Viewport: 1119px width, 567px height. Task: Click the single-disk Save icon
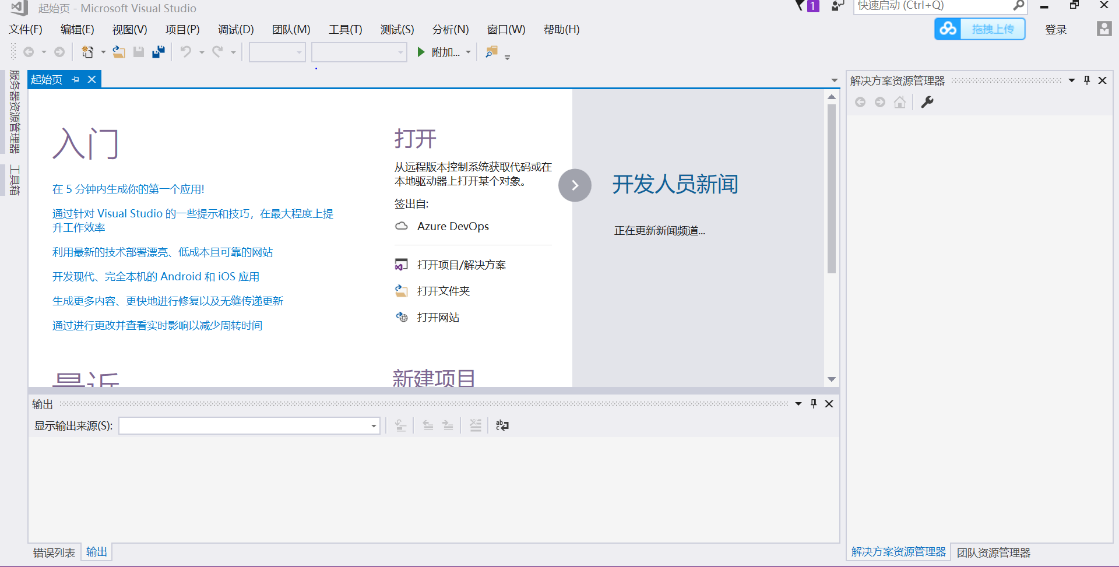139,52
